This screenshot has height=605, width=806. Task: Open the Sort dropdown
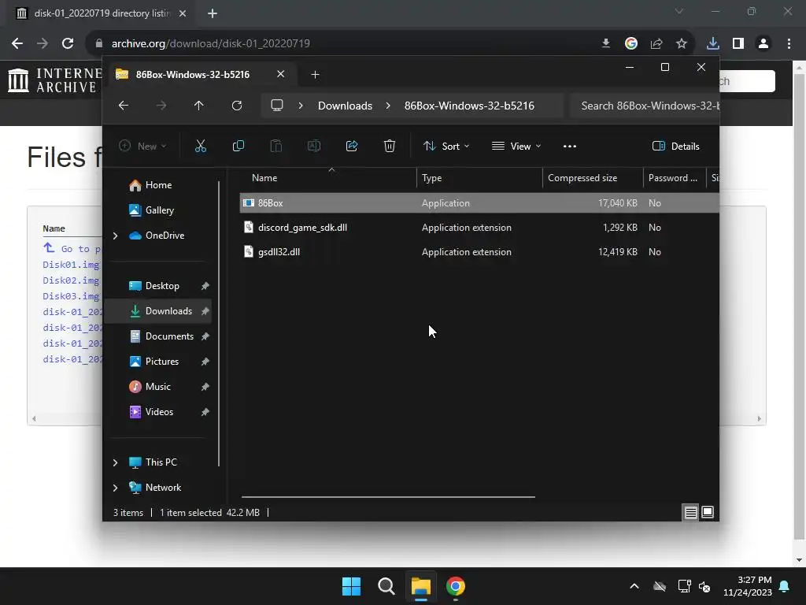click(x=446, y=146)
